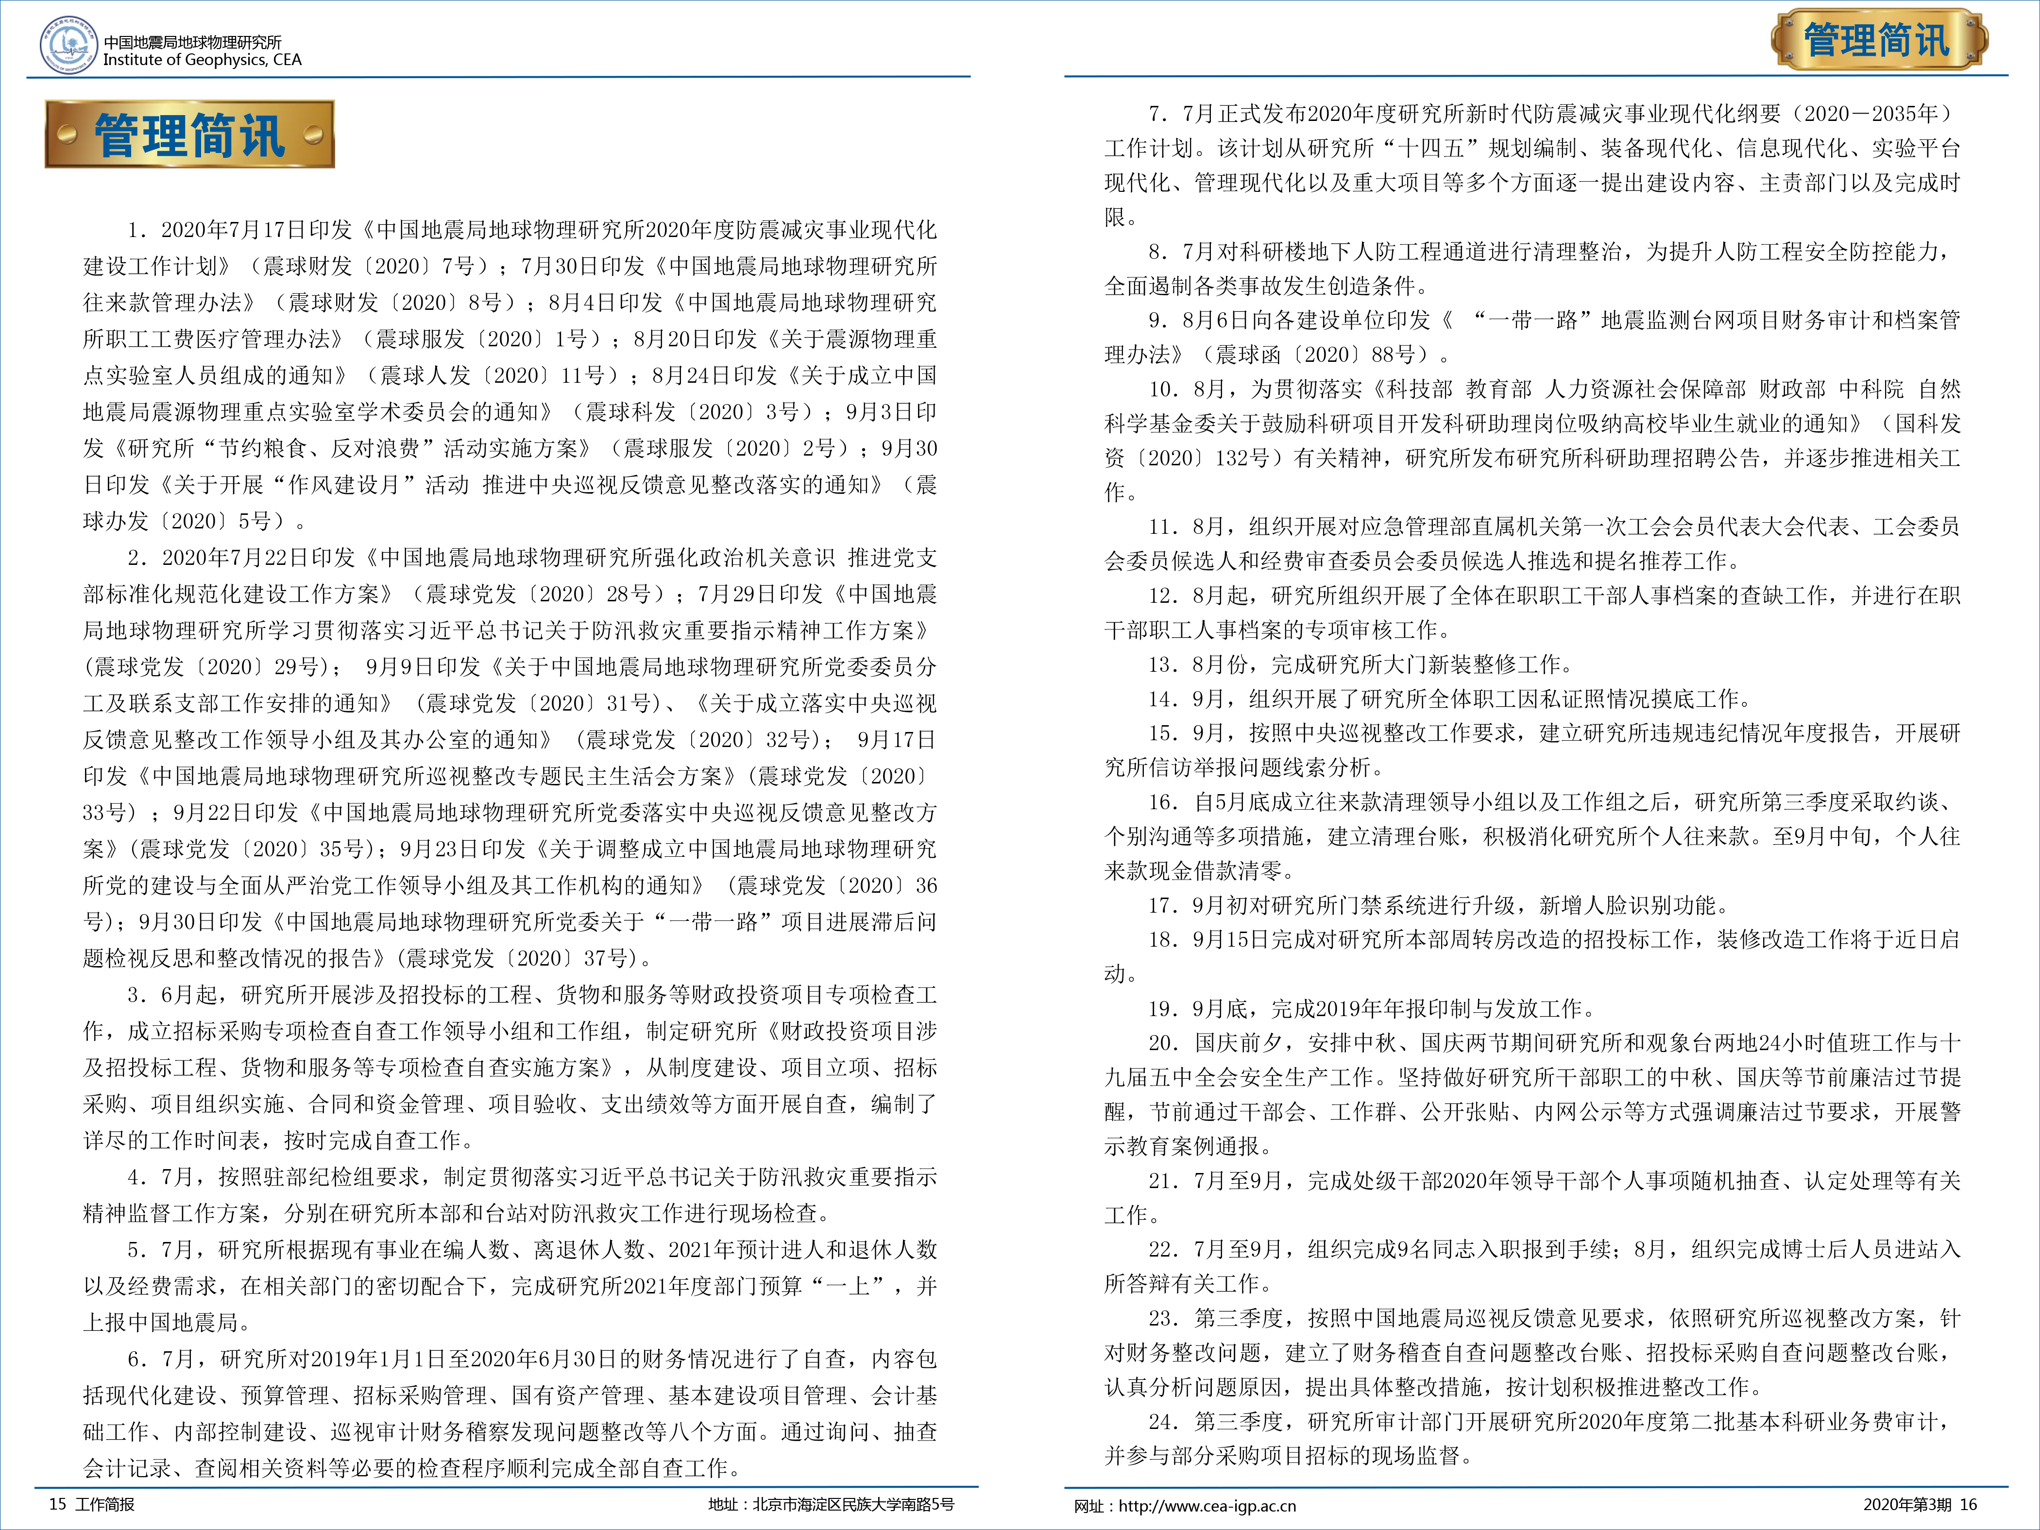This screenshot has height=1530, width=2040.
Task: Click the 管理简讯 badge at top right
Action: [x=1879, y=40]
